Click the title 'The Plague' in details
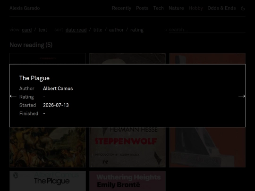This screenshot has width=255, height=191. click(34, 78)
